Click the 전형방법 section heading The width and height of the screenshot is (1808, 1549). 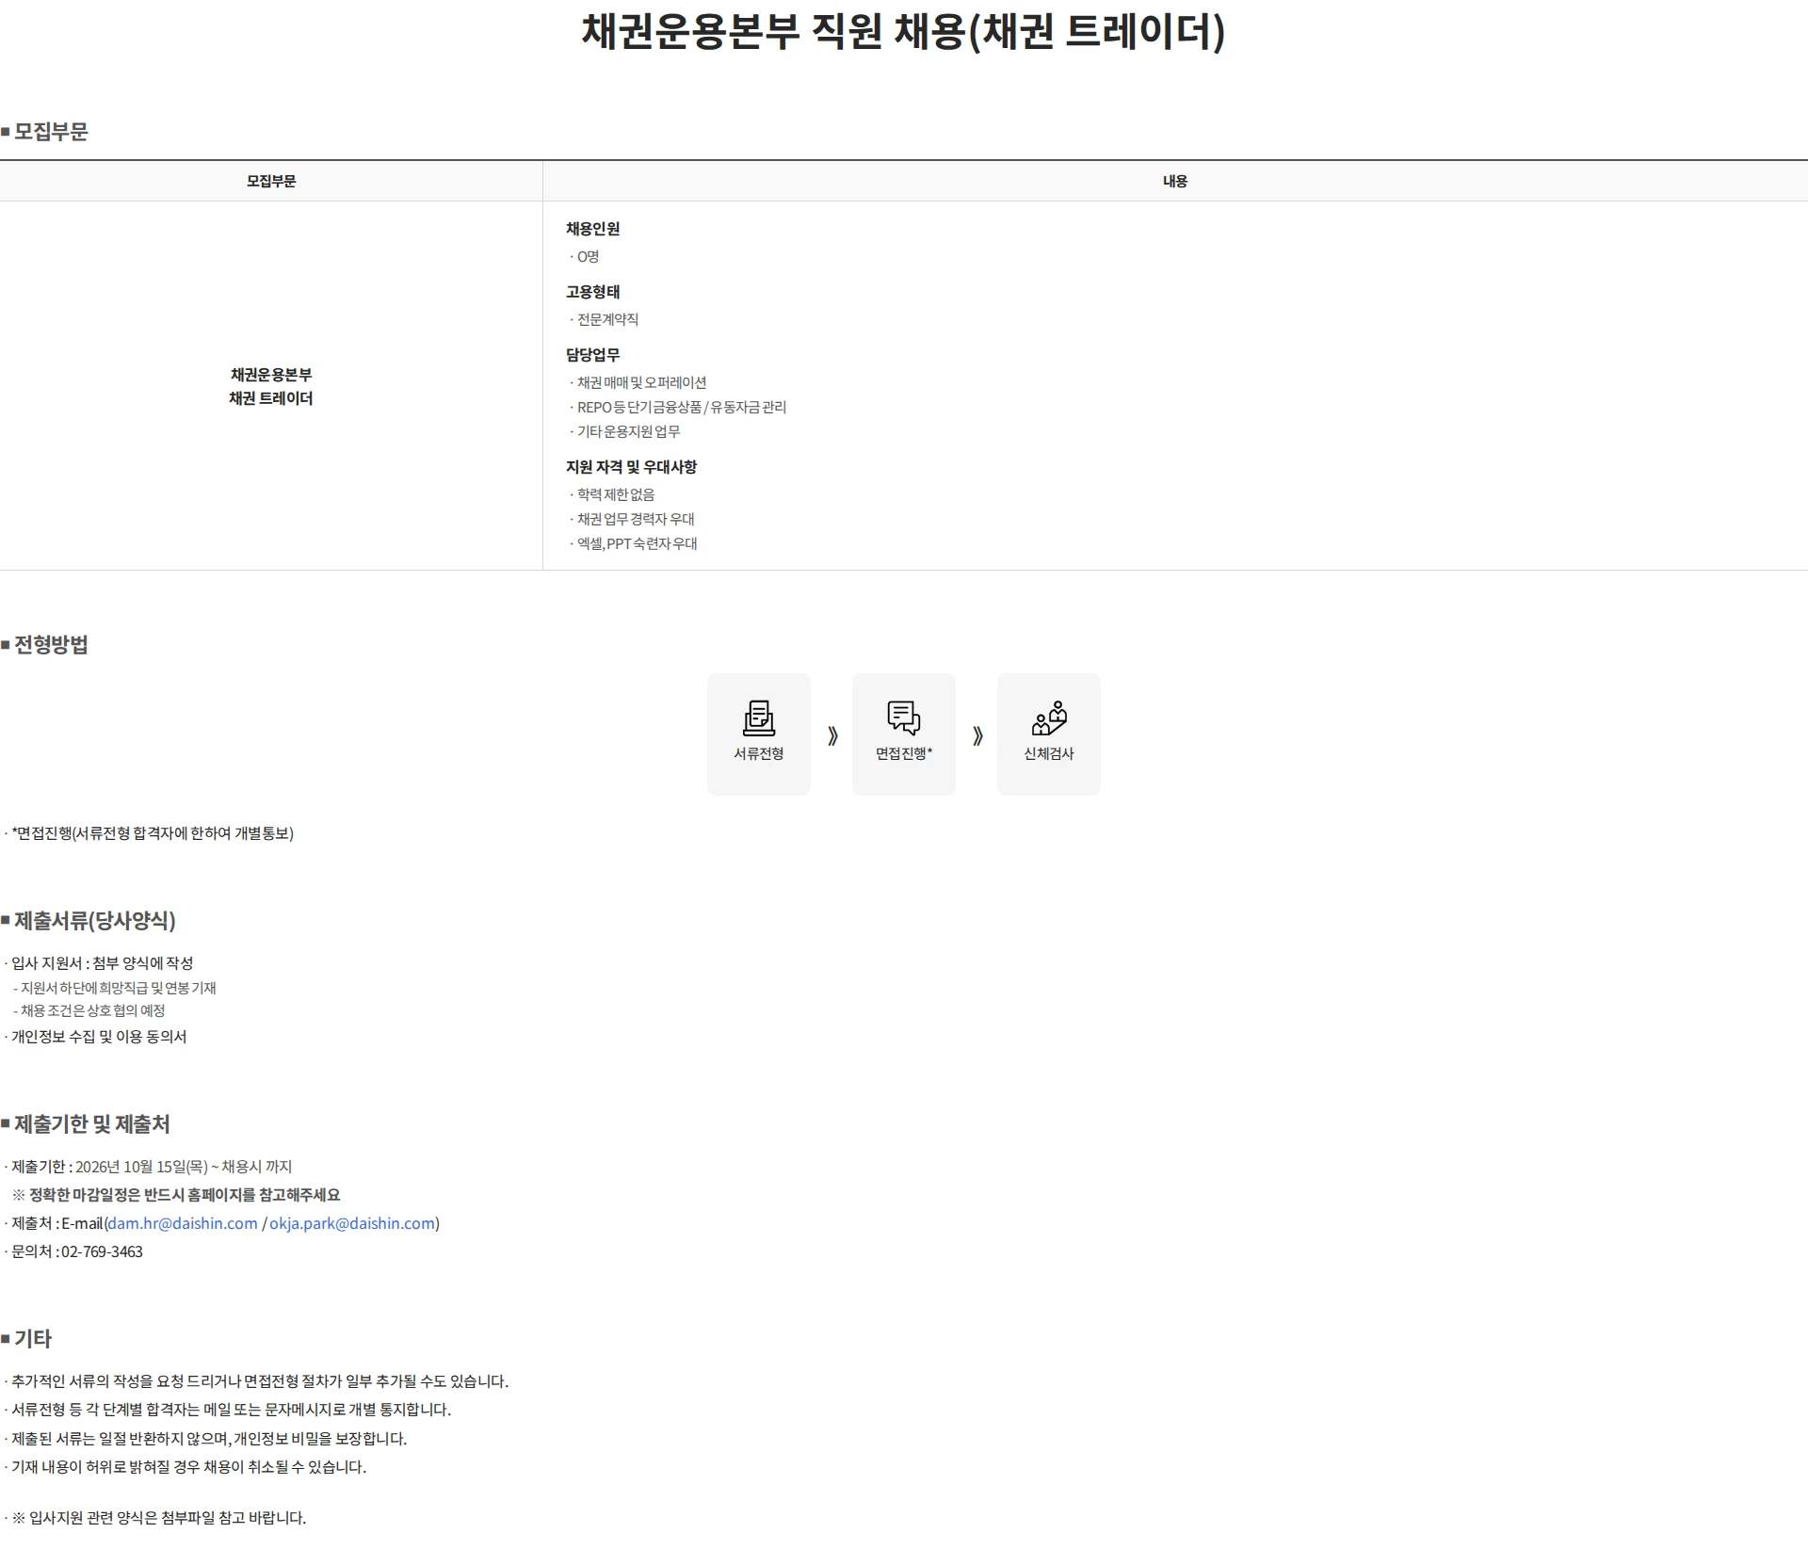click(51, 645)
